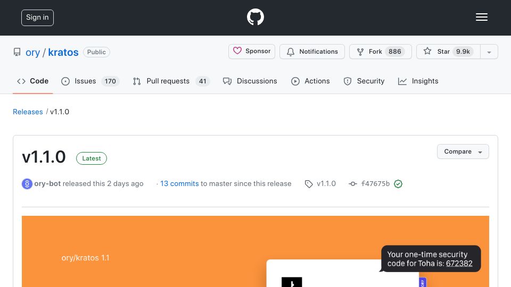The width and height of the screenshot is (511, 287).
Task: Click the green Latest label
Action: (92, 158)
